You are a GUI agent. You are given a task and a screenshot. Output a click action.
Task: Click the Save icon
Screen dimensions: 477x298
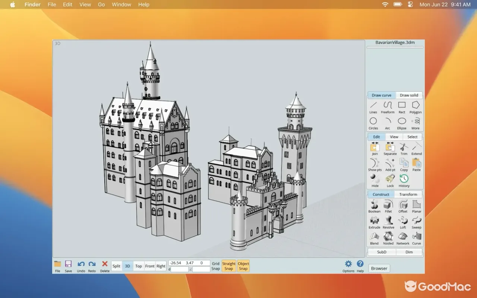[x=68, y=266]
